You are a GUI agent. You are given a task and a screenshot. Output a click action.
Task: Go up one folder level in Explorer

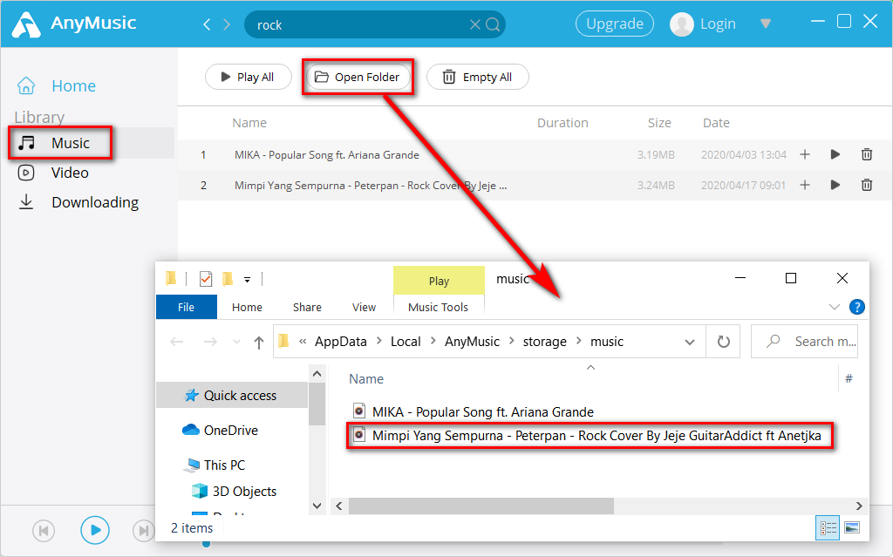[258, 342]
